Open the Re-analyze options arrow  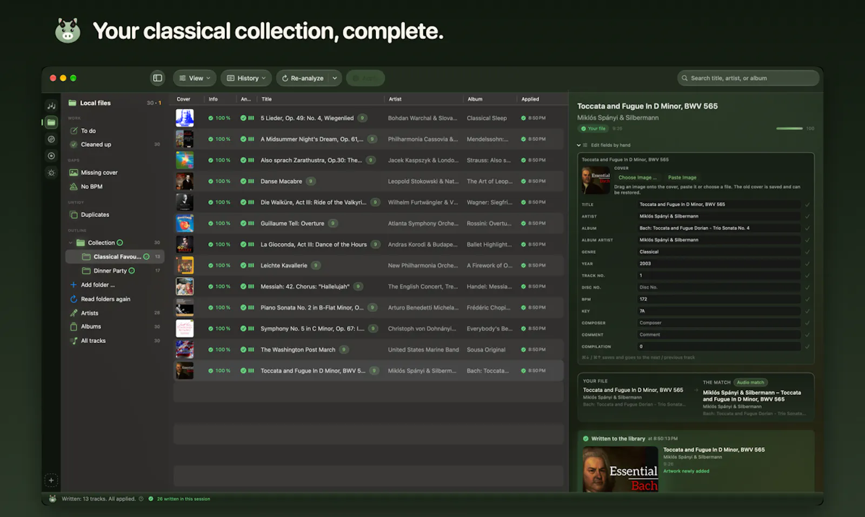[335, 78]
